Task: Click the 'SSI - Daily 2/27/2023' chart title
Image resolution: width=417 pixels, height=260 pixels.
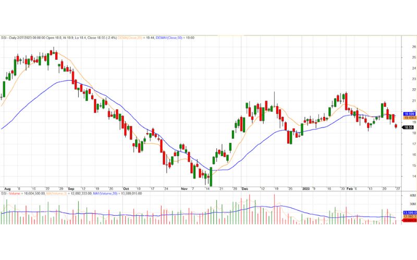Action: point(17,38)
